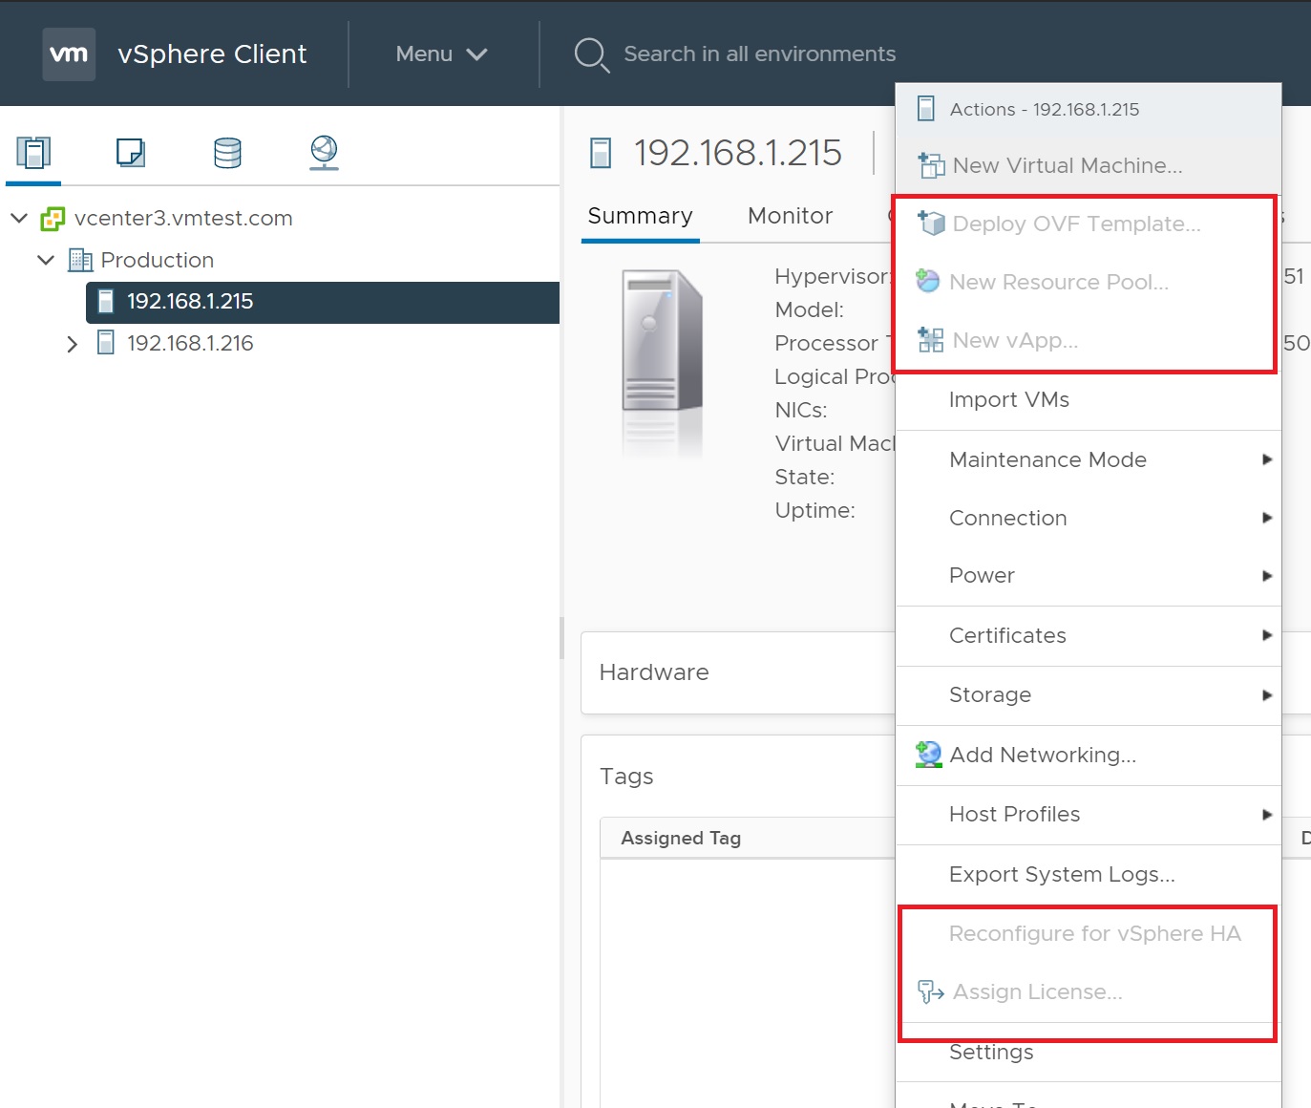Click the vCenter server icon in tree
Screen dimensions: 1311x1108
pyautogui.click(x=53, y=219)
